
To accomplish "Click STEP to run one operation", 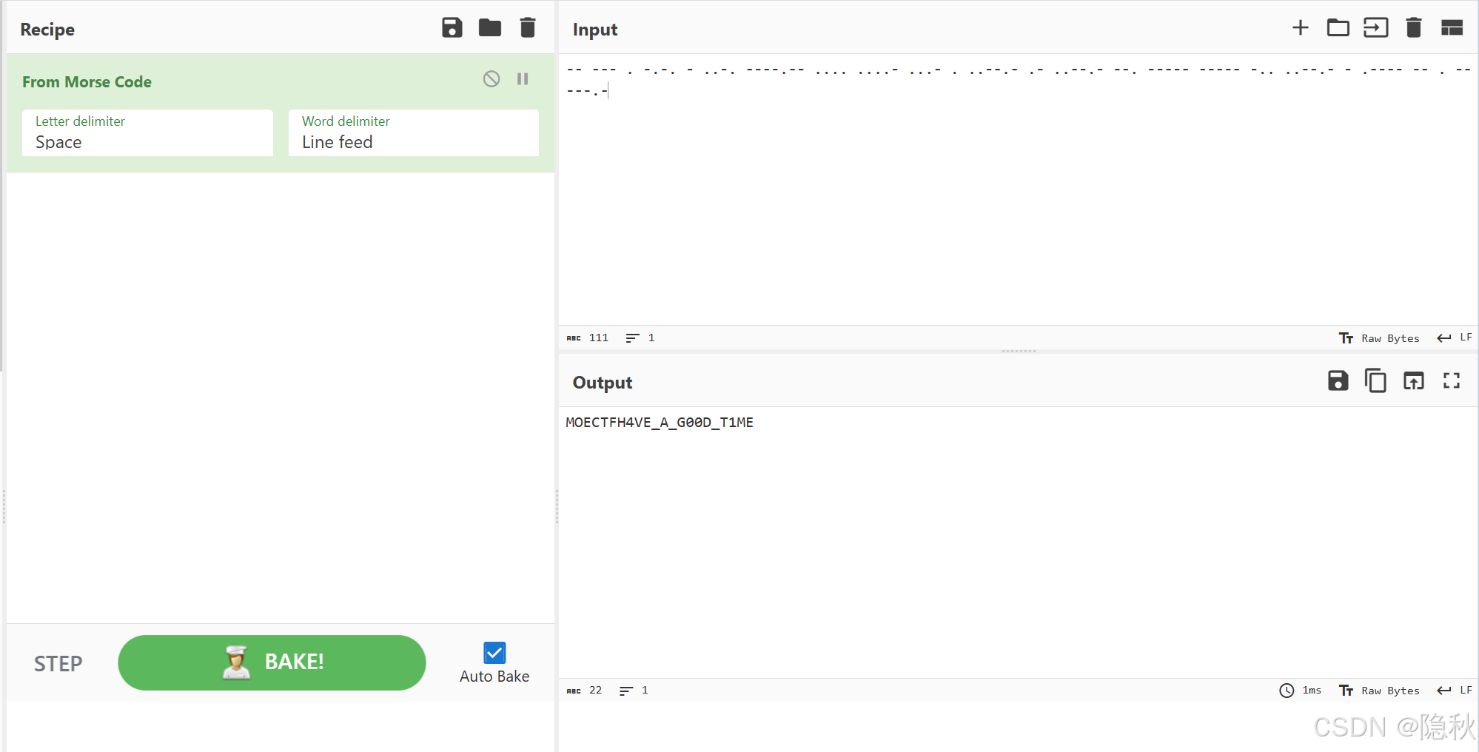I will pos(58,662).
